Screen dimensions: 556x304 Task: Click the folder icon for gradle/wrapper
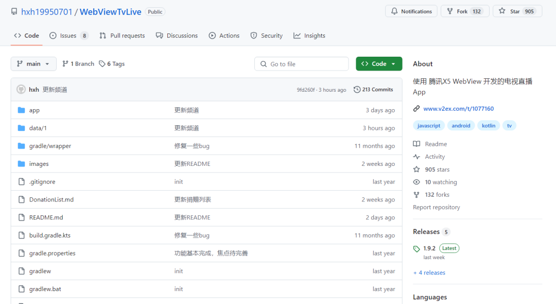[21, 146]
